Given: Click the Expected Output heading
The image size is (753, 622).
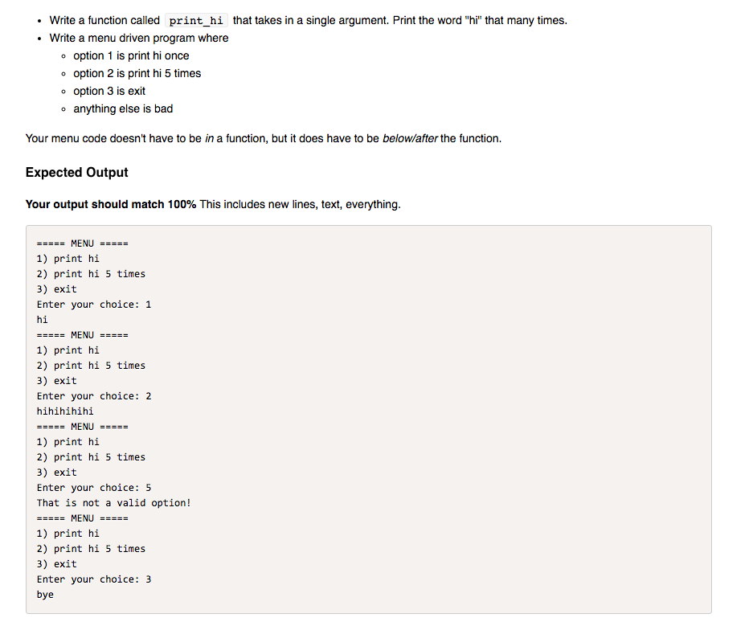Looking at the screenshot, I should tap(77, 173).
